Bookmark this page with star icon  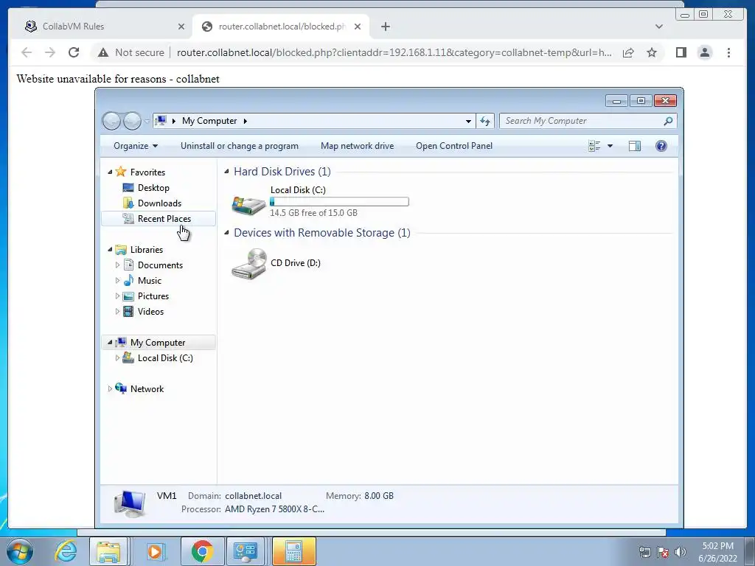[652, 52]
